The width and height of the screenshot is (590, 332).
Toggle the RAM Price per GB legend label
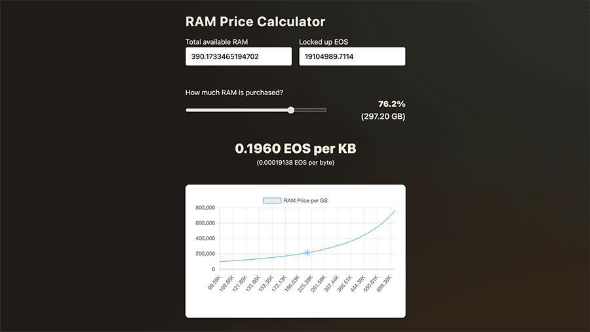click(305, 200)
